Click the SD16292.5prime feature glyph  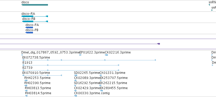click(75, 86)
